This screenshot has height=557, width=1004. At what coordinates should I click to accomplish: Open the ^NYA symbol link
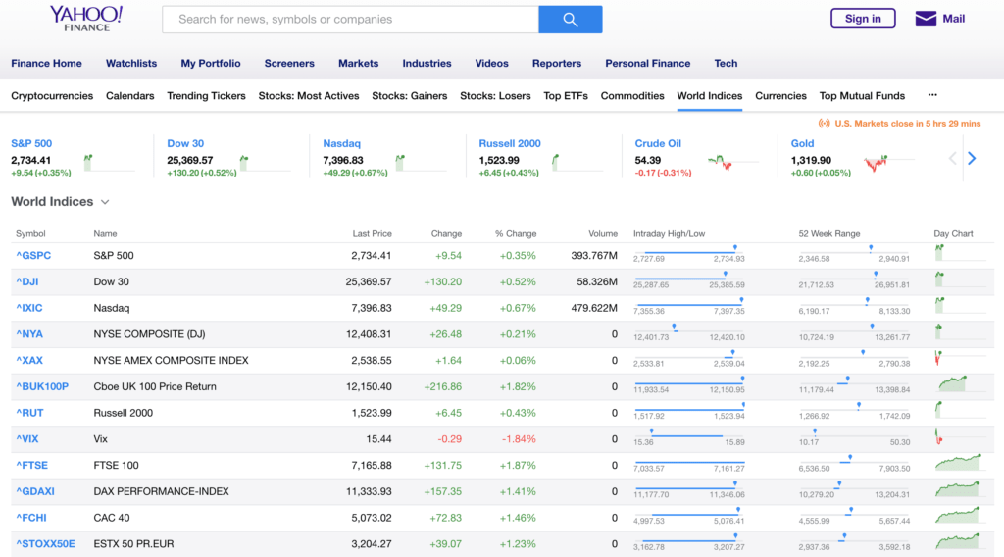click(x=29, y=334)
